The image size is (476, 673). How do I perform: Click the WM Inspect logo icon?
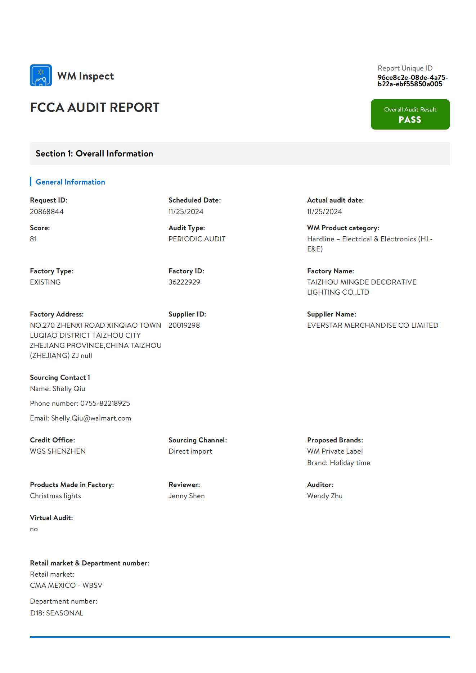(x=41, y=76)
